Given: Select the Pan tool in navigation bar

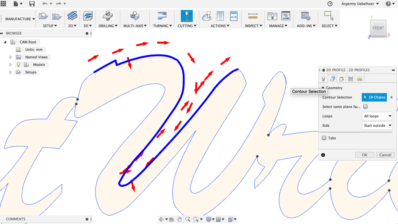Looking at the screenshot, I should tap(180, 219).
